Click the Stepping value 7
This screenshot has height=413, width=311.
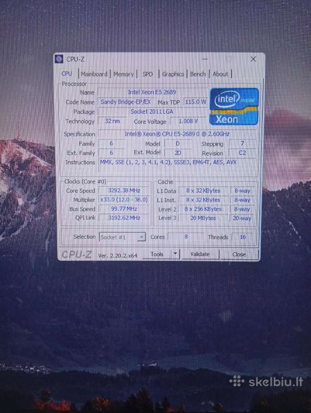pyautogui.click(x=242, y=144)
